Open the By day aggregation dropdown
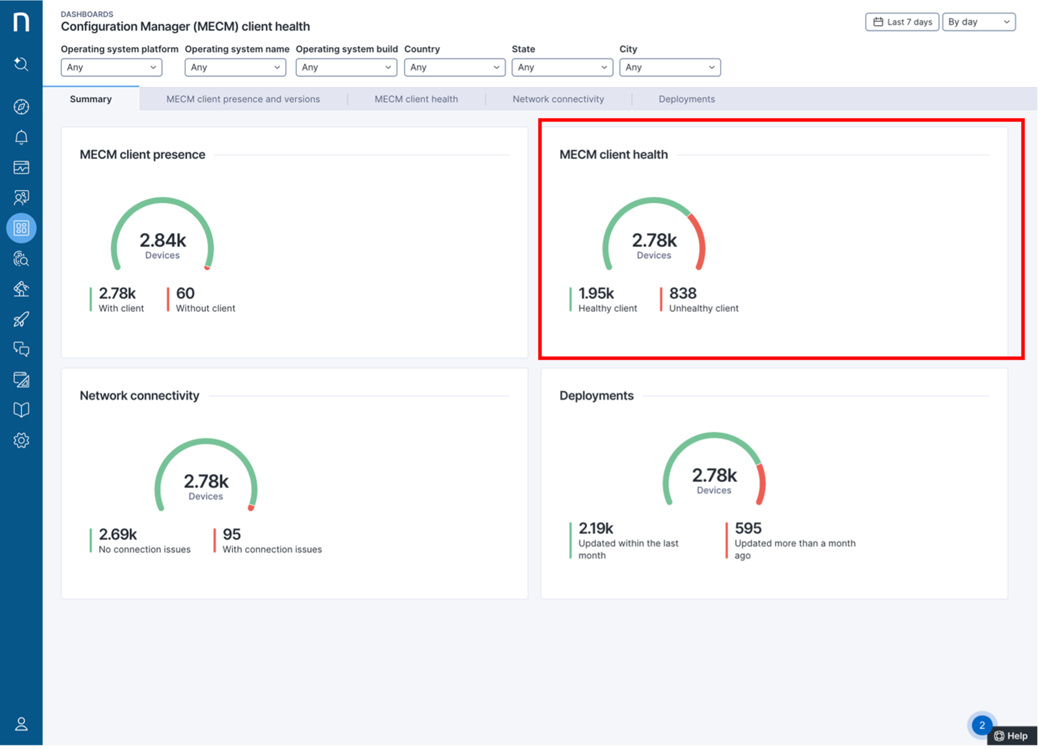The height and width of the screenshot is (749, 1041). pyautogui.click(x=978, y=22)
